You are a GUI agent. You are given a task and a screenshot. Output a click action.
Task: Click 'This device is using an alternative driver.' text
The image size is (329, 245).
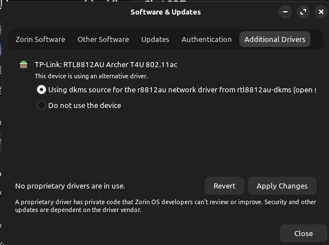[x=91, y=76]
